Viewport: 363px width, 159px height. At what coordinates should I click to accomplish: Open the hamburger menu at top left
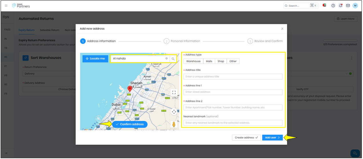[x=6, y=6]
